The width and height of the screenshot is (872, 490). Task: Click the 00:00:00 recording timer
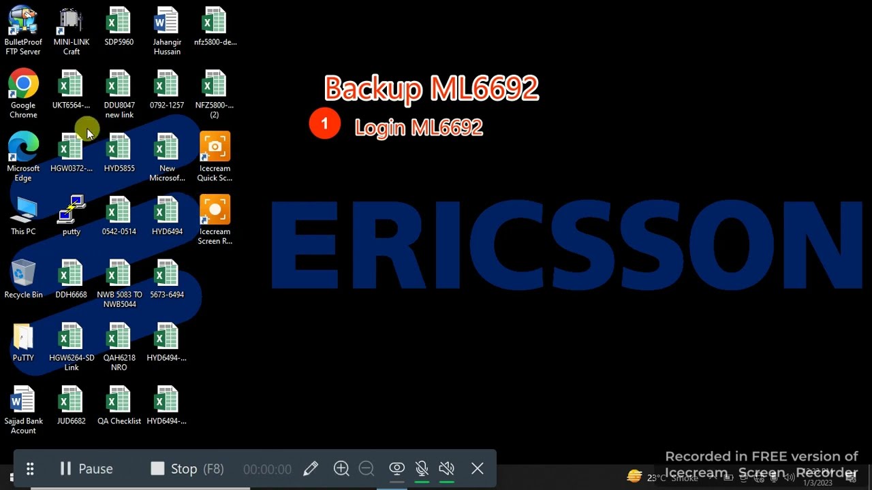pyautogui.click(x=267, y=469)
